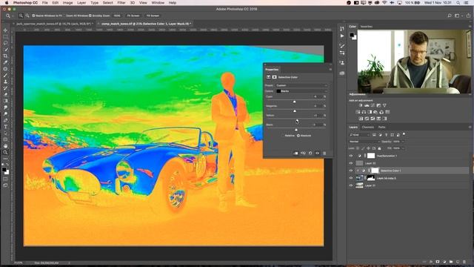The image size is (474, 267).
Task: Open the Fill dropdown arrow
Action: [x=403, y=148]
